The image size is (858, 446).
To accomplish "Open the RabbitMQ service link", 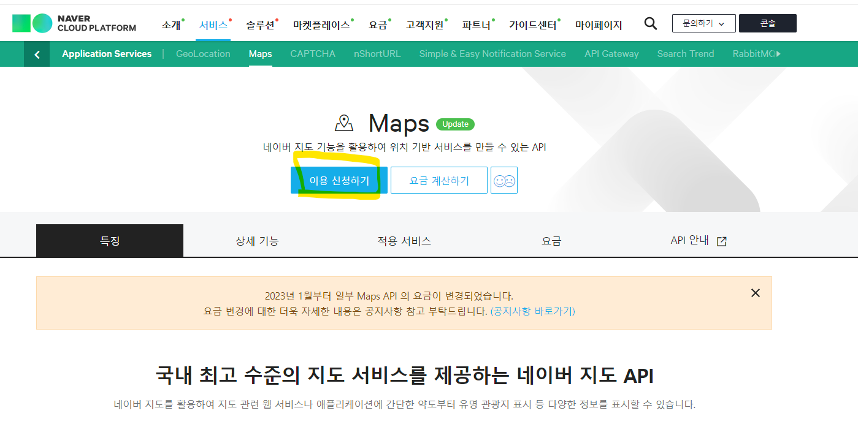I will 754,54.
